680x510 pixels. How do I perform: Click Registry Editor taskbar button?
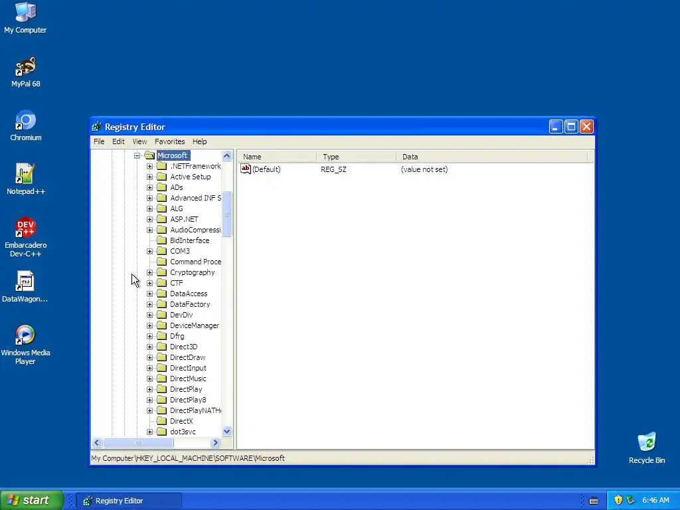[129, 501]
